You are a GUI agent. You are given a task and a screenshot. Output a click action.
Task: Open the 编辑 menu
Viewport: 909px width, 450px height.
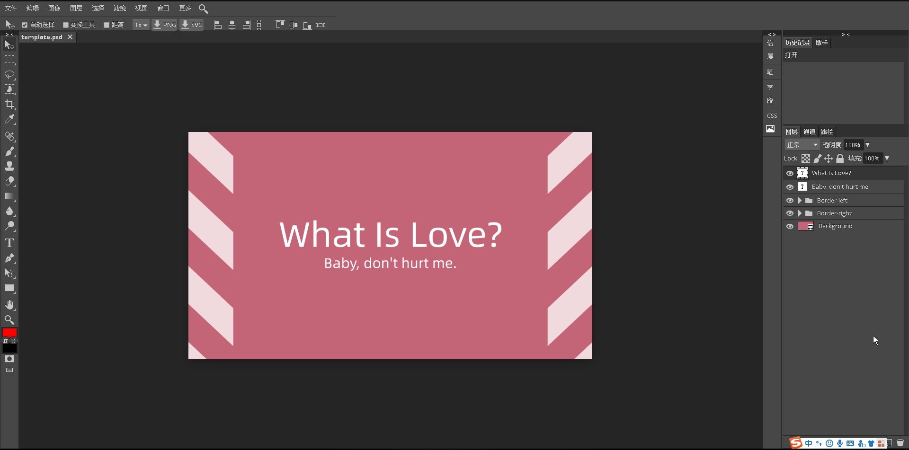coord(33,8)
